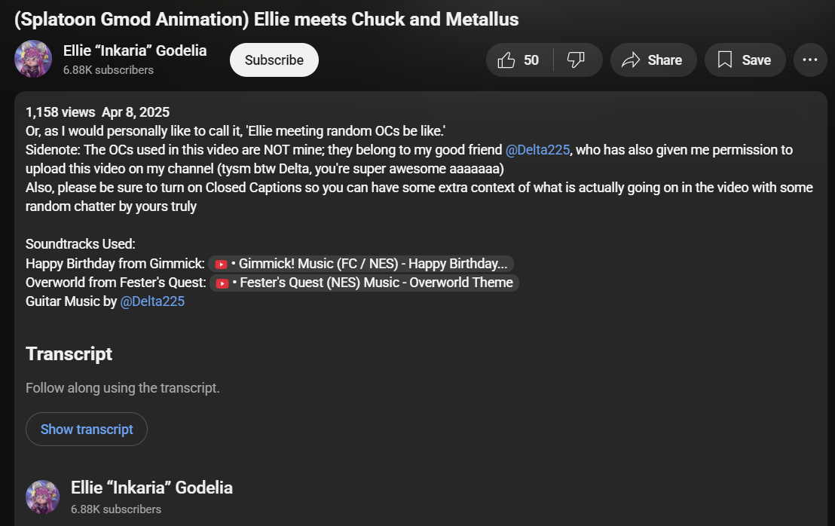Subscribe to Ellie "Inkaria" Godelia channel
Screen dimensions: 835x526
click(x=274, y=60)
